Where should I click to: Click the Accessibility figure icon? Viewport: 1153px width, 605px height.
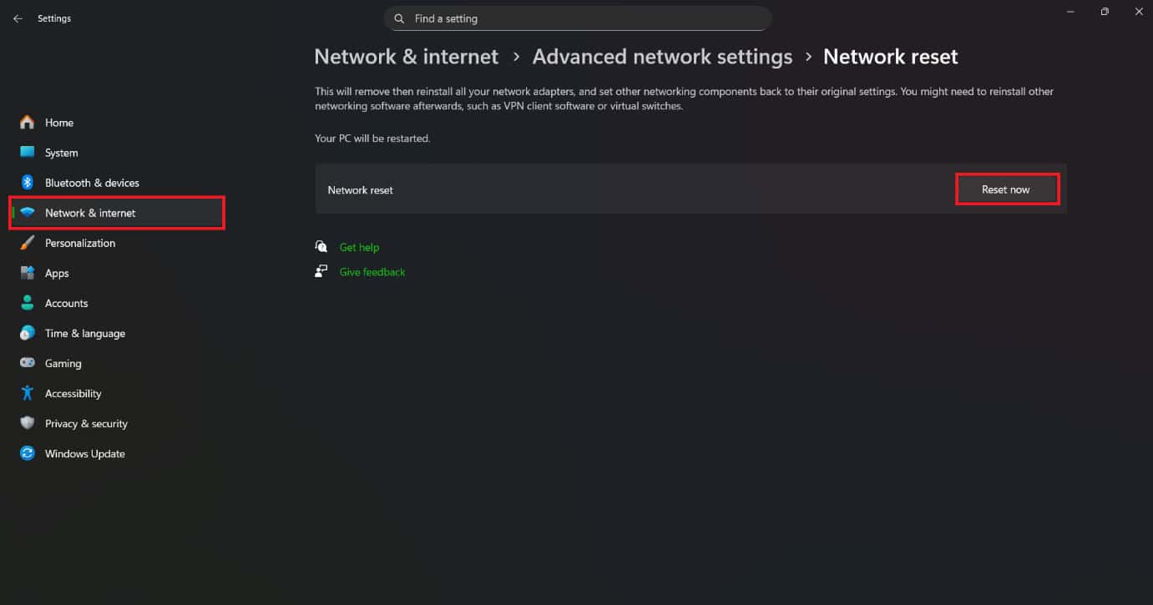pos(28,393)
